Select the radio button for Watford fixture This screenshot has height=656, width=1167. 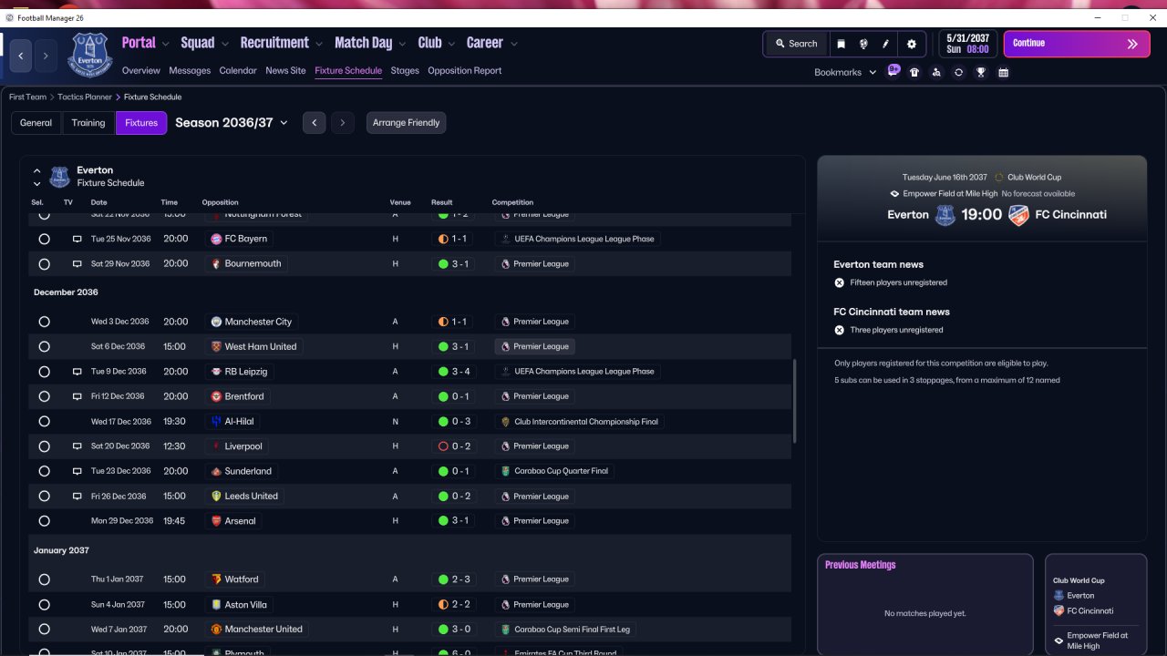pyautogui.click(x=44, y=579)
